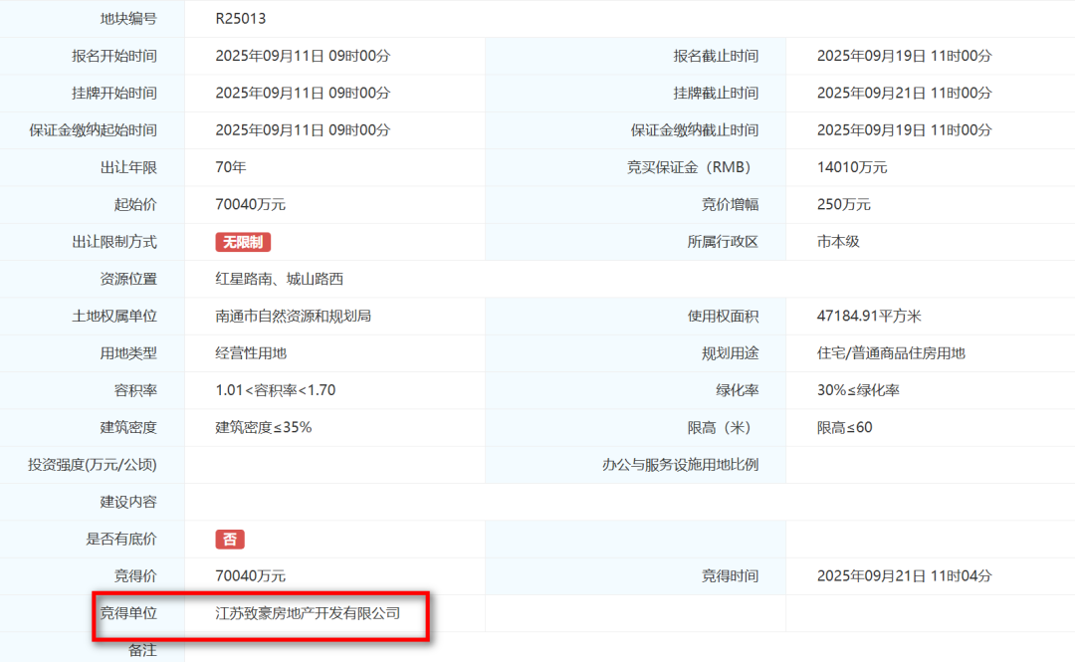Select the 红星路南、城山路西 location text
Image resolution: width=1075 pixels, height=662 pixels.
(x=279, y=279)
